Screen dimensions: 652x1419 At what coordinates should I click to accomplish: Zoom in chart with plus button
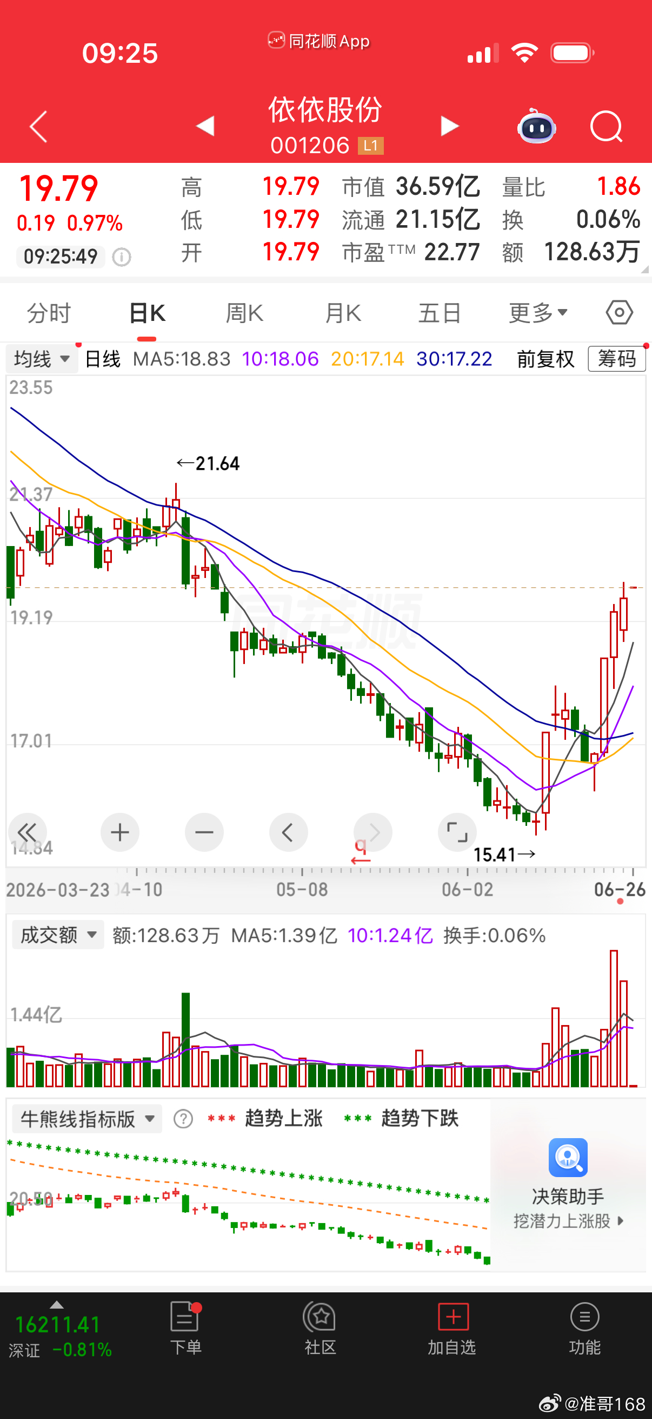pyautogui.click(x=120, y=832)
